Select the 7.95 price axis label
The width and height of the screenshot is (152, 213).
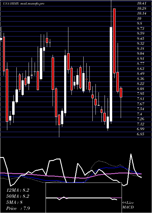pyautogui.click(x=141, y=94)
